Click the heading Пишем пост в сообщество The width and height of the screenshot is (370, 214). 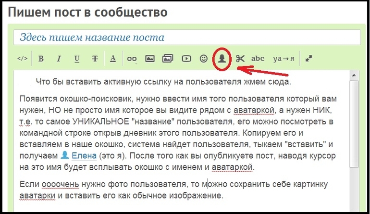88,12
